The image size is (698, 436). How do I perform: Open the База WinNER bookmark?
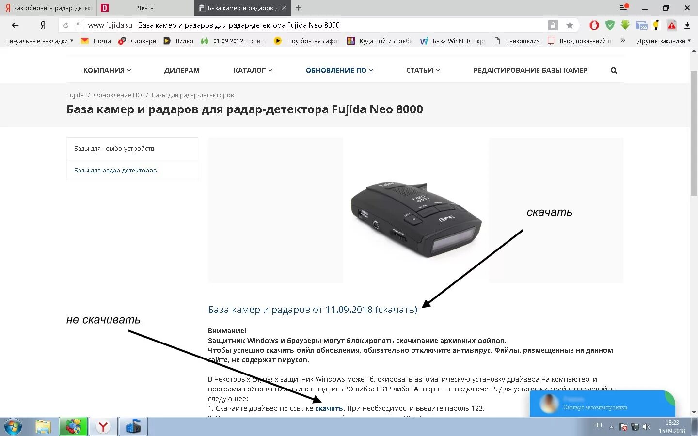[x=453, y=41]
